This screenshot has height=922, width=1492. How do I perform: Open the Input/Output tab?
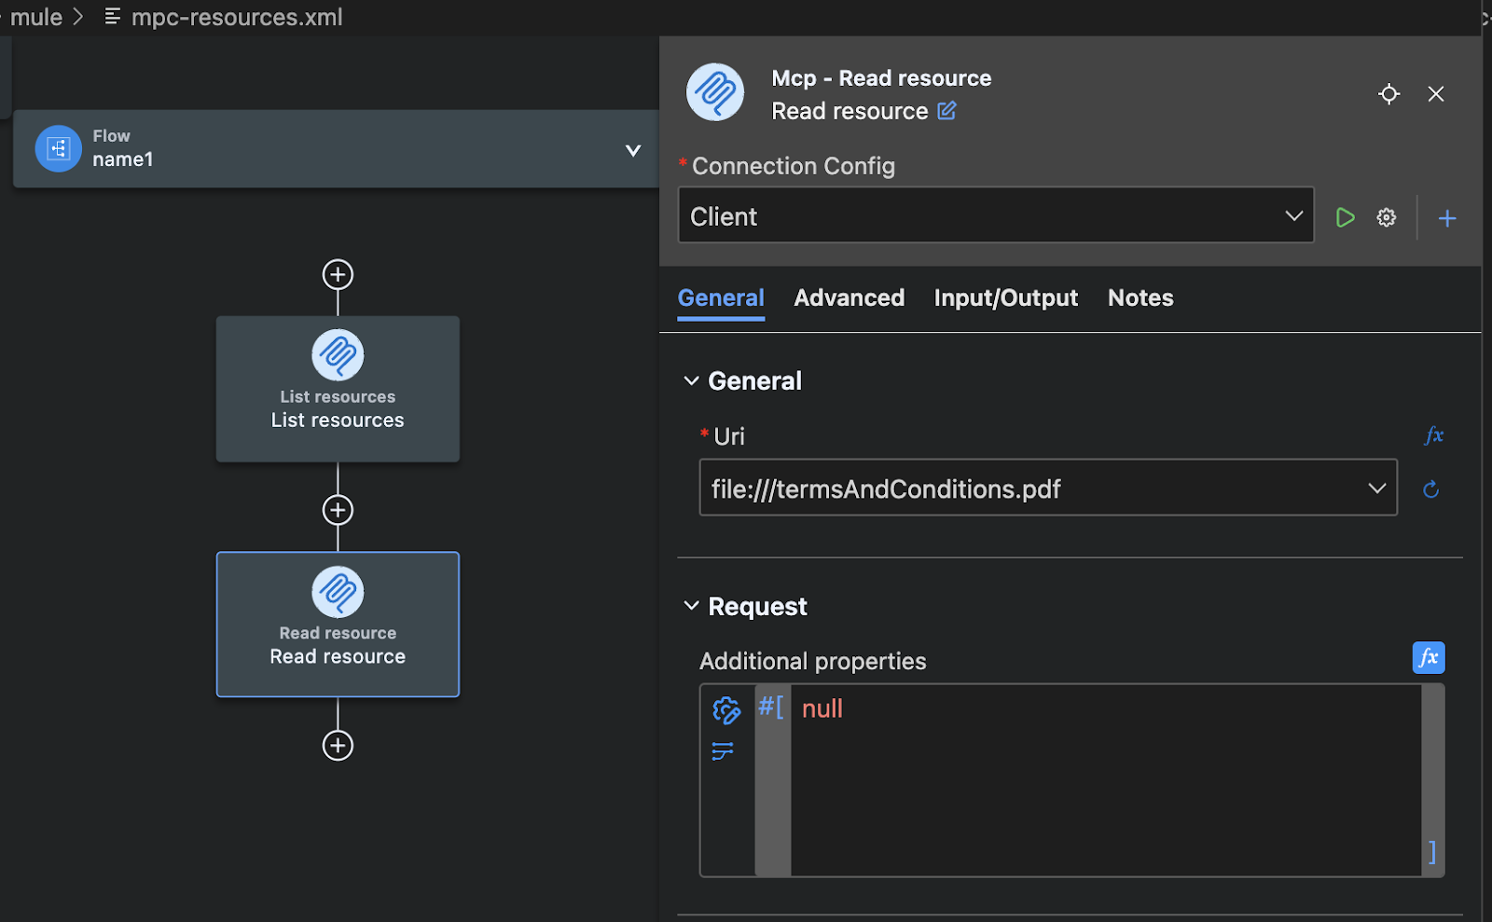[x=1005, y=297]
